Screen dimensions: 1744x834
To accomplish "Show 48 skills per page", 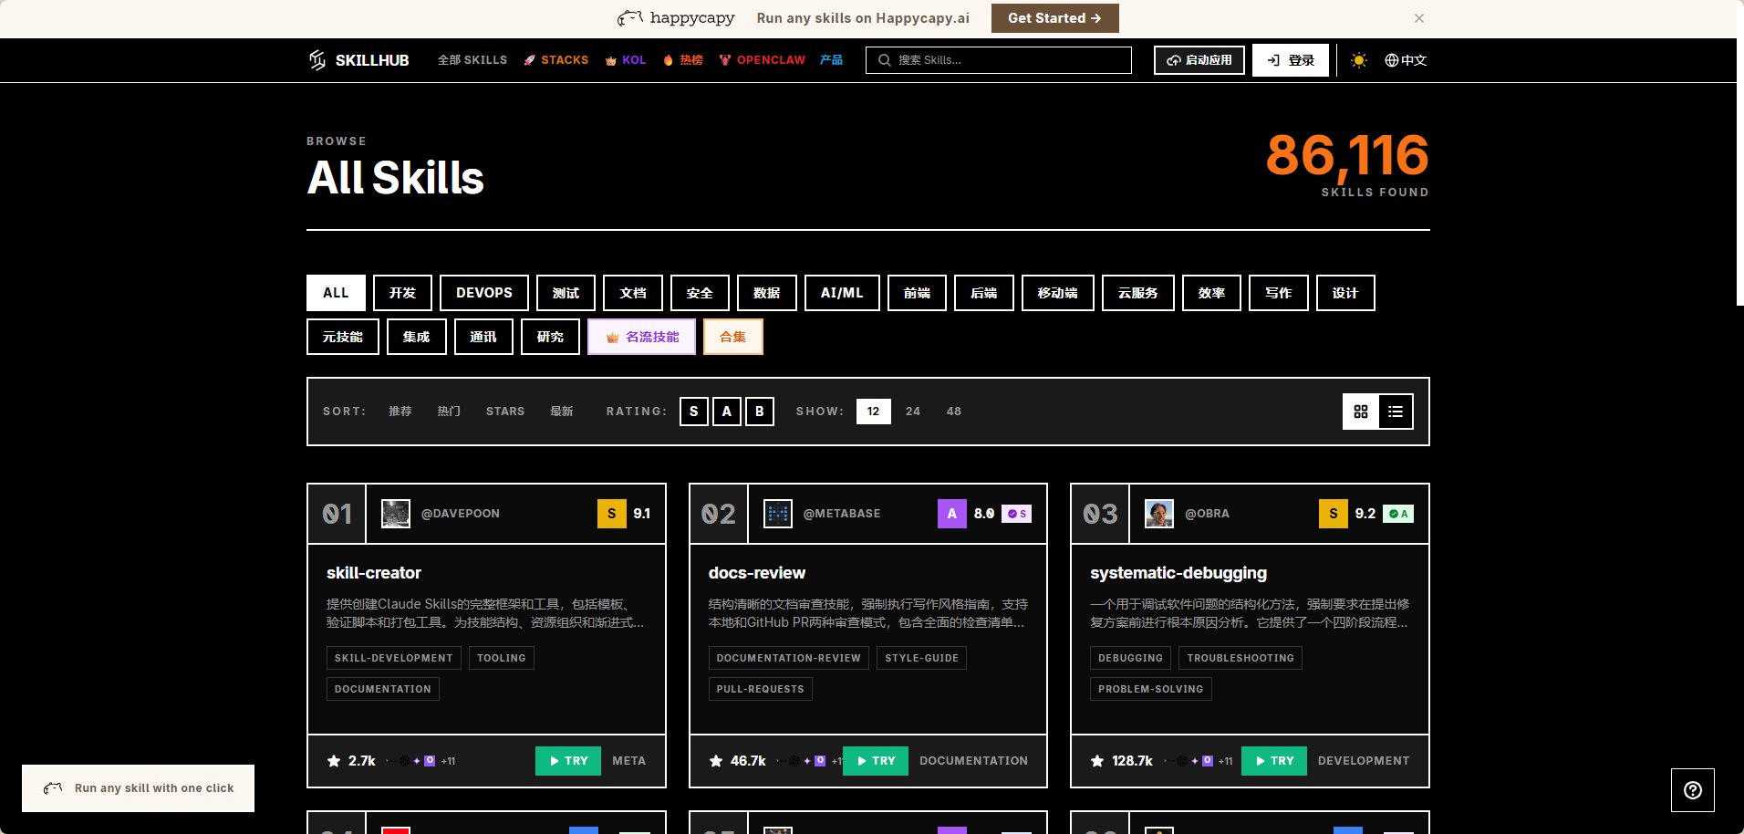I will [x=954, y=412].
